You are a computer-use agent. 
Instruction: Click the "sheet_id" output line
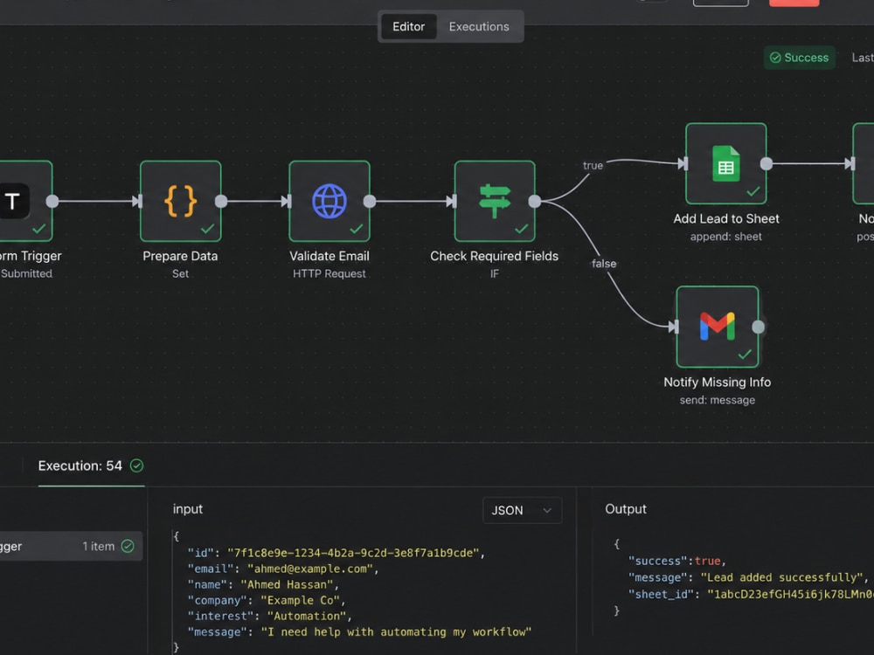pyautogui.click(x=751, y=594)
